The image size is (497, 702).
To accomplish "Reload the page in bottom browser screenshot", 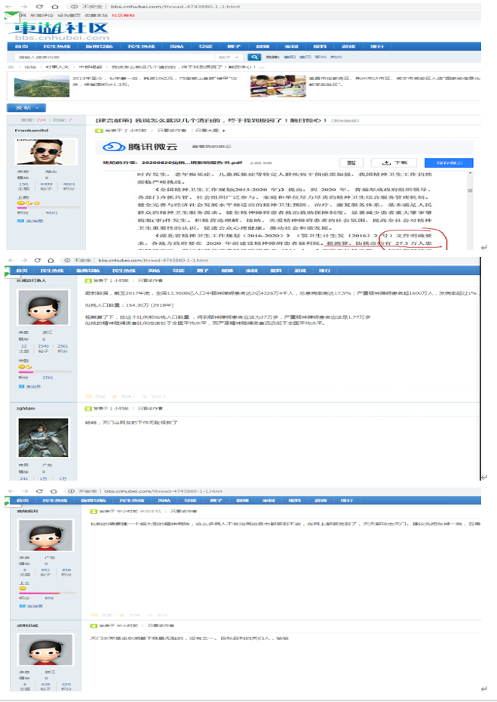I will tap(39, 492).
